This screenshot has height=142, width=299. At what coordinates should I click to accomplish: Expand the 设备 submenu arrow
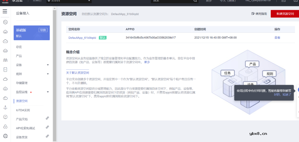tap(48, 65)
